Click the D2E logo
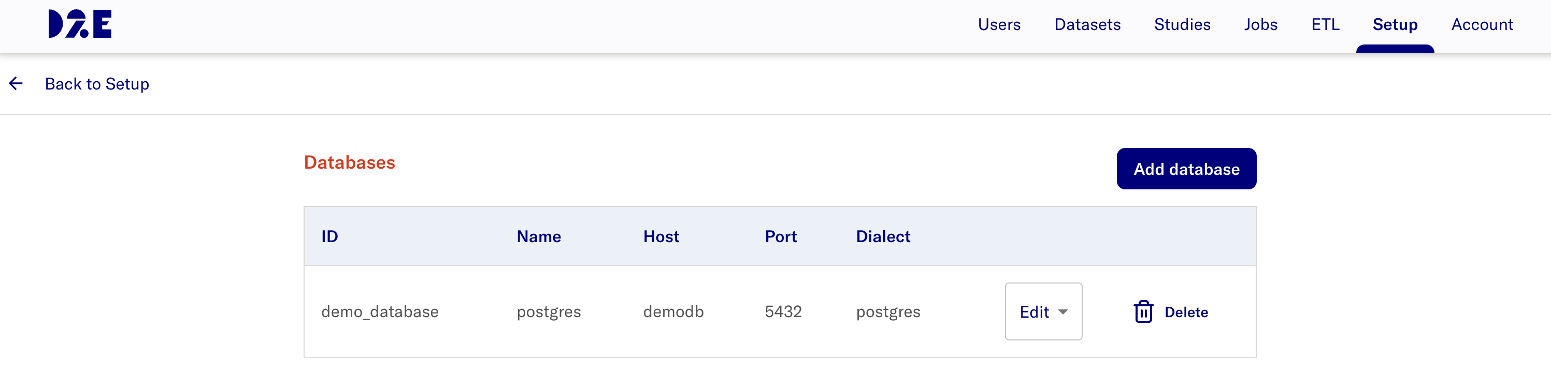Screen dimensions: 1551x387 click(x=80, y=24)
